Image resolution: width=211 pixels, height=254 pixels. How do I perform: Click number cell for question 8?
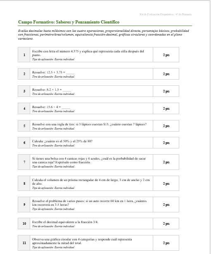pos(24,183)
